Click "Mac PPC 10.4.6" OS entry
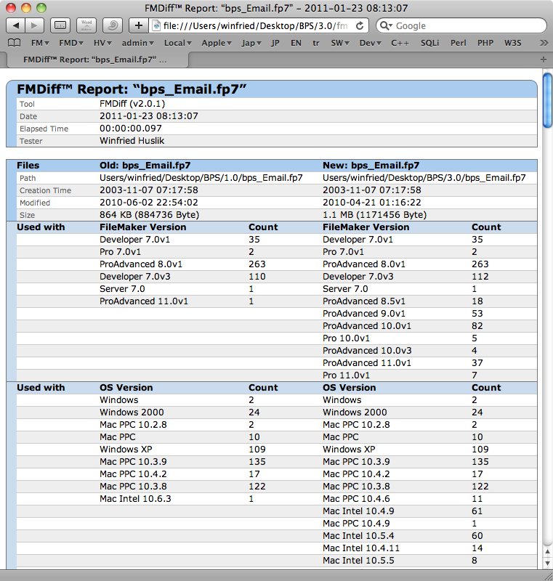Screen dimensions: 553x581 pos(356,499)
